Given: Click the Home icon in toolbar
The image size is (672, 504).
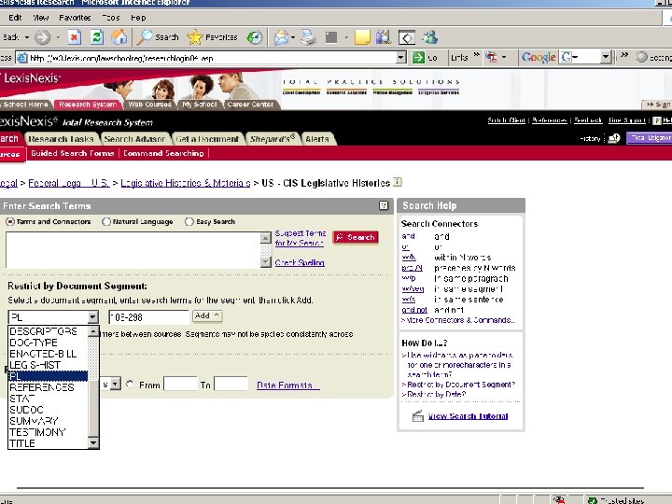Looking at the screenshot, I should click(x=119, y=37).
